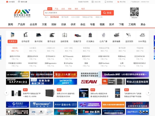Viewport: 155px width, 116px height.
Task: Show previous hot products with left arrow
Action: (6, 93)
